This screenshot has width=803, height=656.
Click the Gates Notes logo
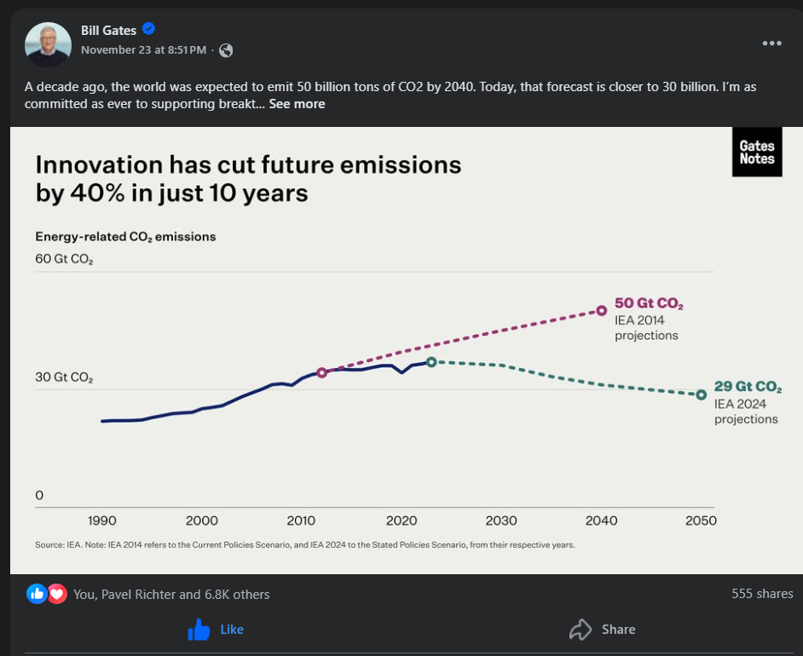click(x=757, y=152)
